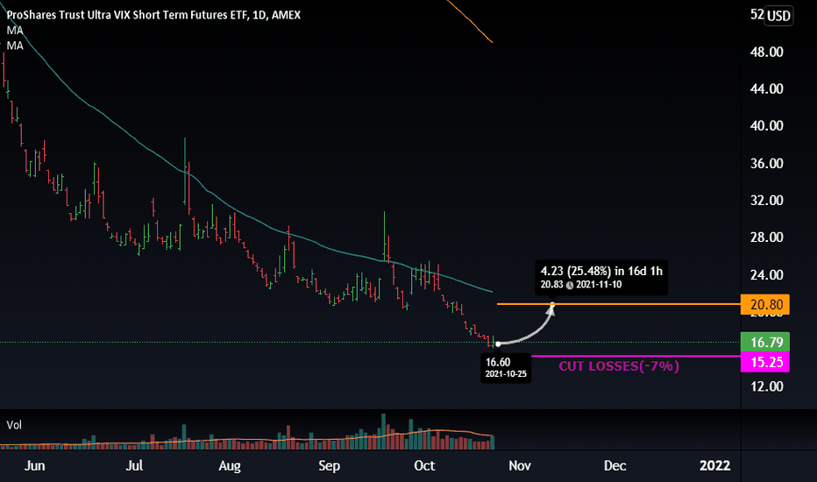Click the Oct label on time axis
This screenshot has width=817, height=482.
point(424,465)
